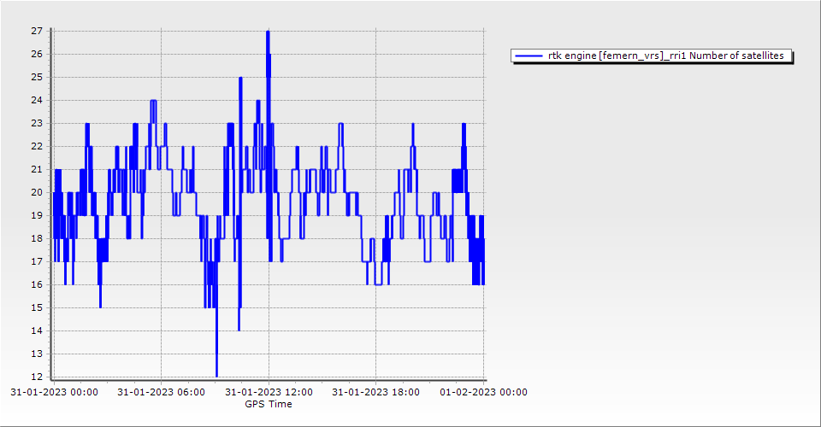Viewport: 821px width, 427px height.
Task: Click the legend entry for Number of satellites
Action: point(667,56)
